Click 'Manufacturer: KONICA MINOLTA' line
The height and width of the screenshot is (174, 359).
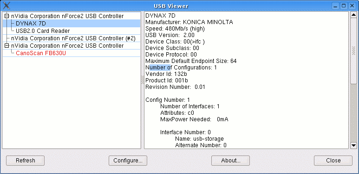tap(189, 22)
